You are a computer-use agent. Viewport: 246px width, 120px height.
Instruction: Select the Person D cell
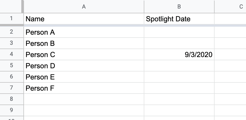84,66
